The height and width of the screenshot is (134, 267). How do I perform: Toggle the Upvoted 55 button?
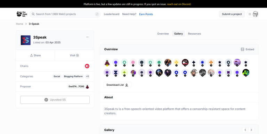[55, 100]
